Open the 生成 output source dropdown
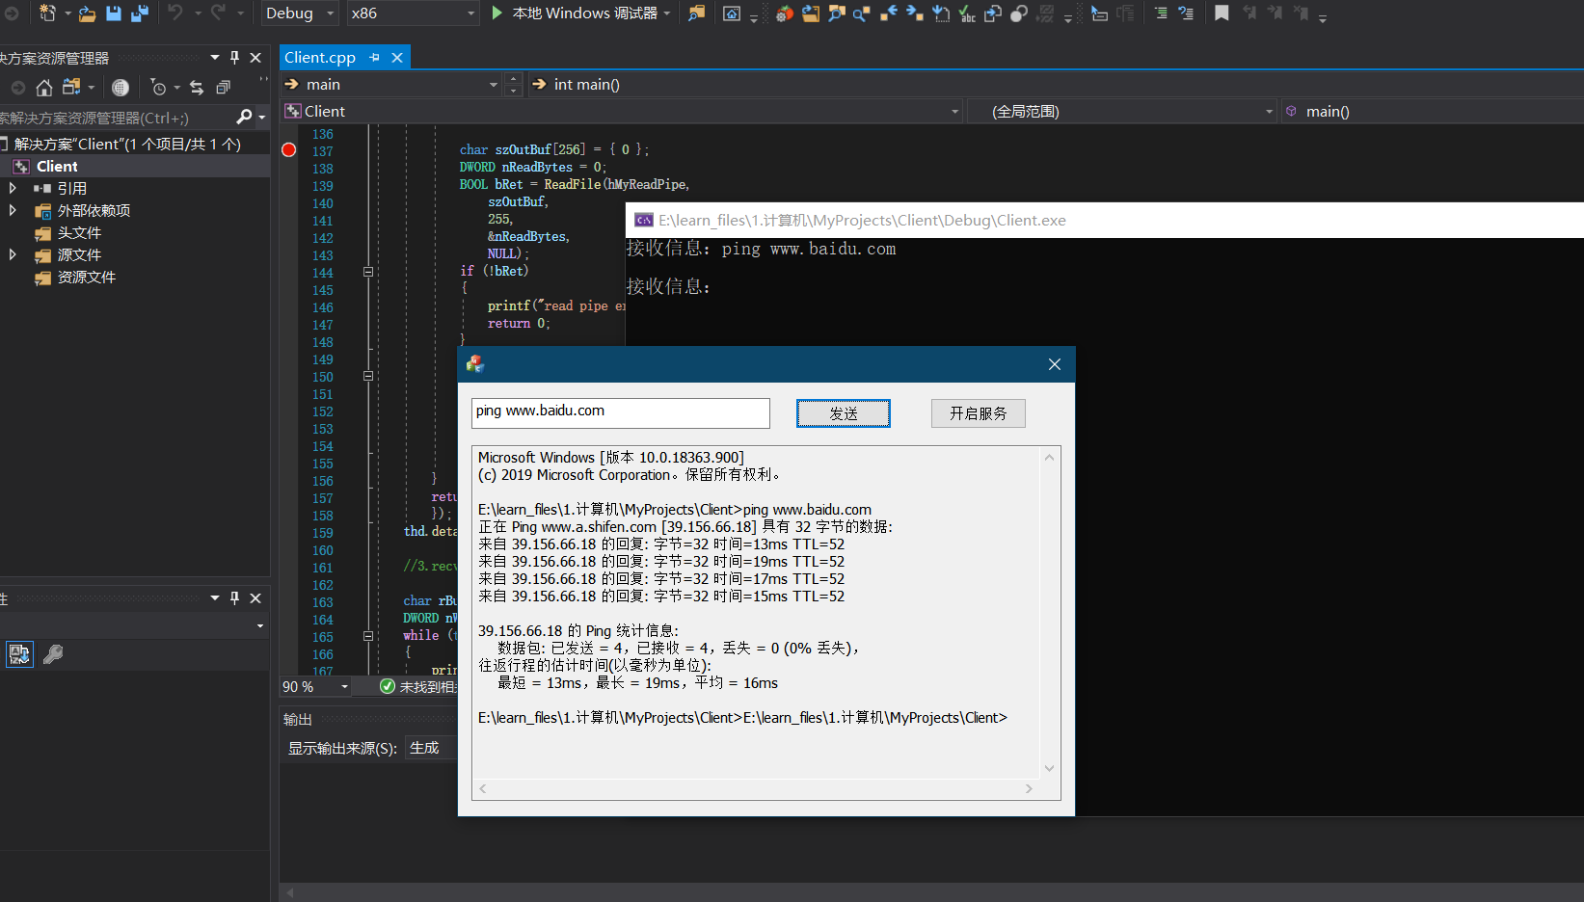 [431, 748]
